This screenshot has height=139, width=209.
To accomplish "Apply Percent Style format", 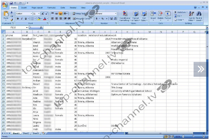I will 102,19.
